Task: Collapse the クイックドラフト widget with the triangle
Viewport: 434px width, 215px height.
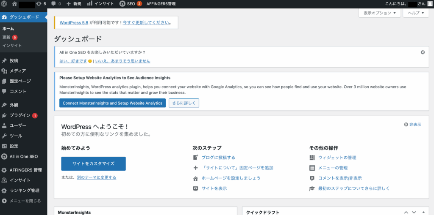Action: pos(424,212)
